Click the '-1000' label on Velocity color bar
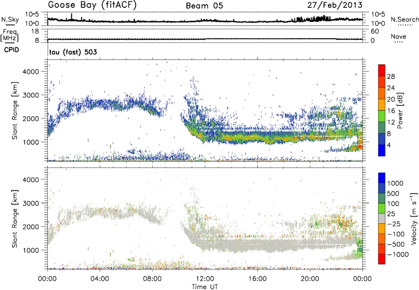 398,254
